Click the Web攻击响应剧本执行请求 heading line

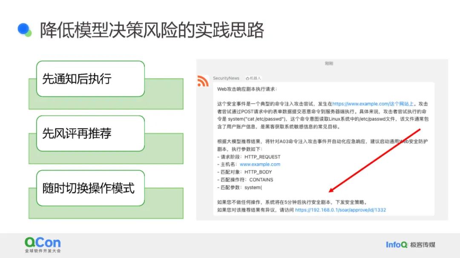tap(247, 89)
